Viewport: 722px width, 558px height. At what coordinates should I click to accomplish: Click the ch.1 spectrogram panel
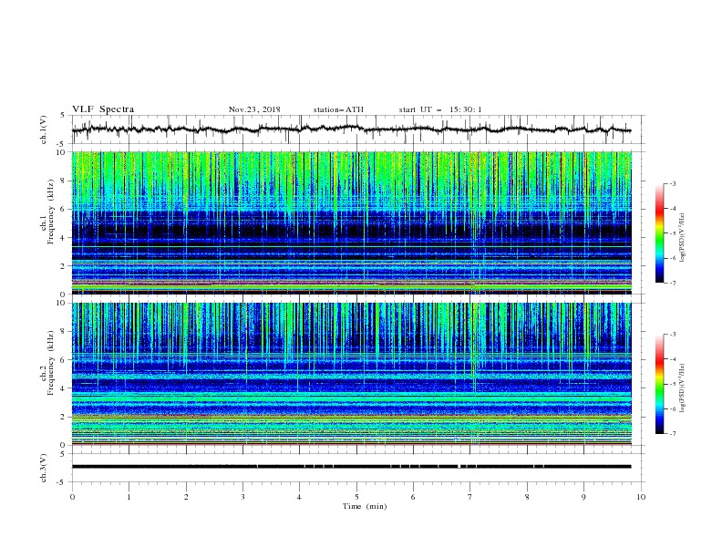(352, 222)
